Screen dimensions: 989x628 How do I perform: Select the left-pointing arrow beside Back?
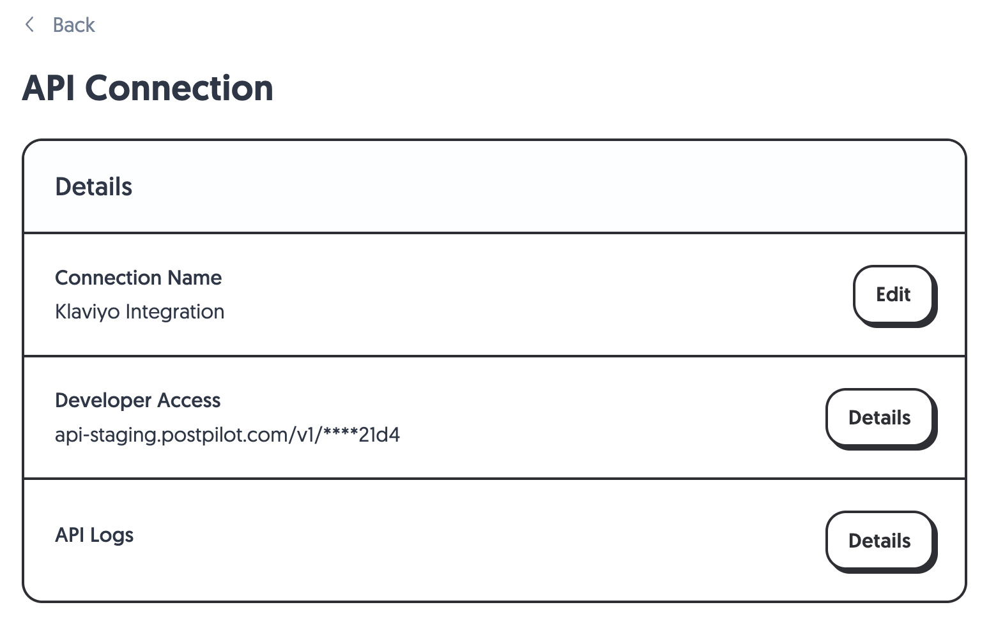point(30,25)
